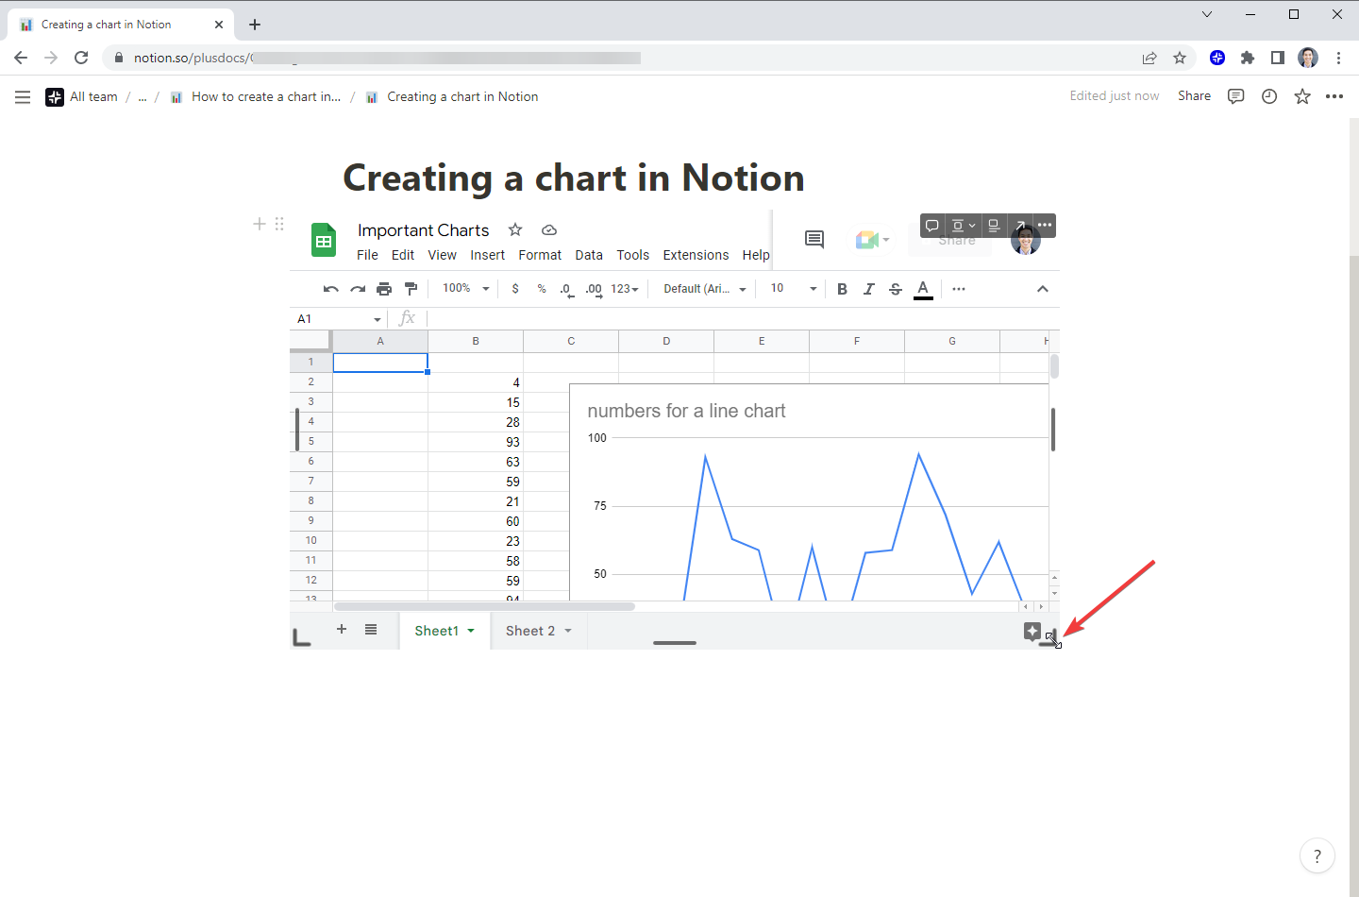Viewport: 1359px width, 897px height.
Task: Select the Paint format tool
Action: pyautogui.click(x=411, y=288)
